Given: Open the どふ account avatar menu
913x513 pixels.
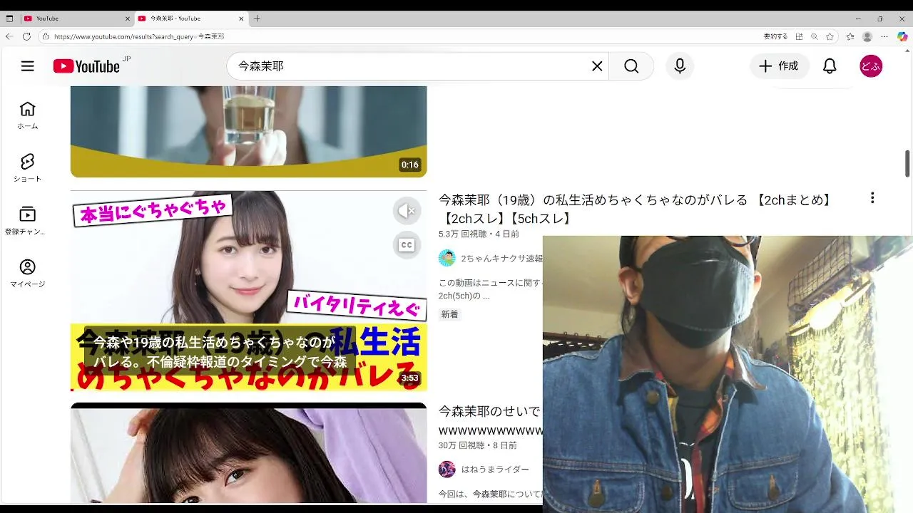Looking at the screenshot, I should [871, 66].
